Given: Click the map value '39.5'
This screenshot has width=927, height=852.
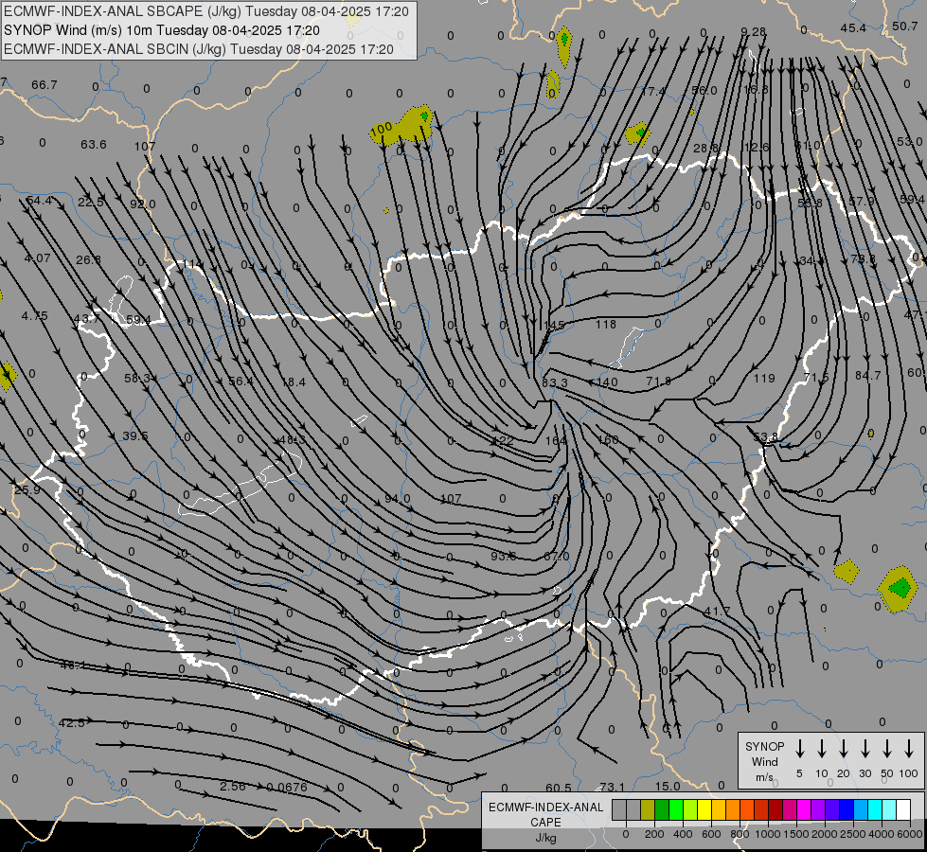Looking at the screenshot, I should [x=135, y=435].
